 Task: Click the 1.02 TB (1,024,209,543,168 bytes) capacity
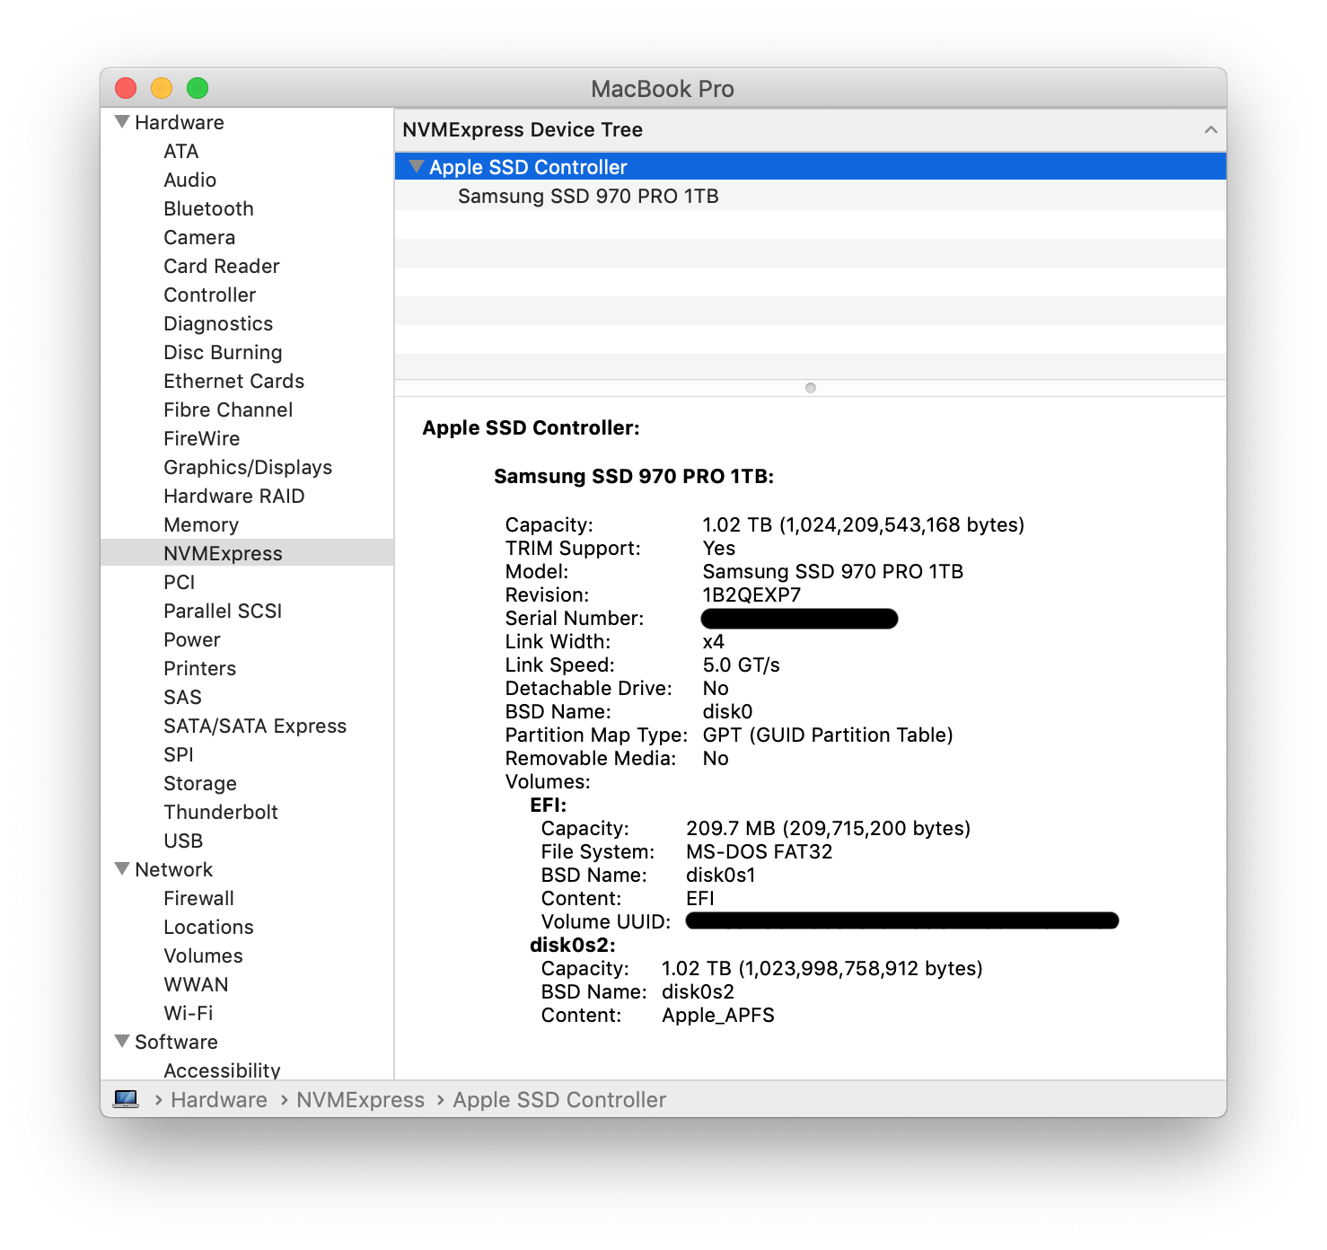tap(864, 524)
